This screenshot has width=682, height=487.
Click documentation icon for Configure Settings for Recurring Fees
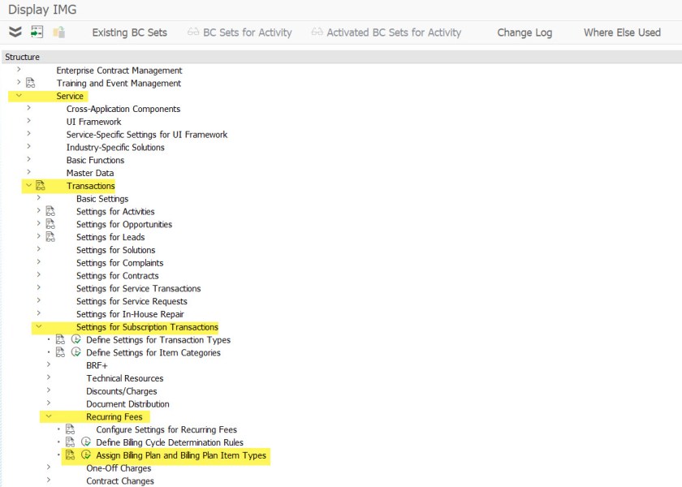[70, 429]
